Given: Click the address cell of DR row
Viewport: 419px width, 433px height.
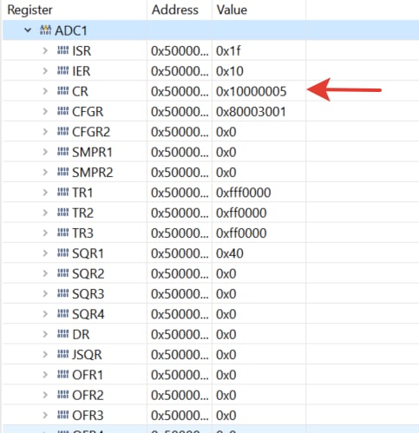Looking at the screenshot, I should pos(180,334).
